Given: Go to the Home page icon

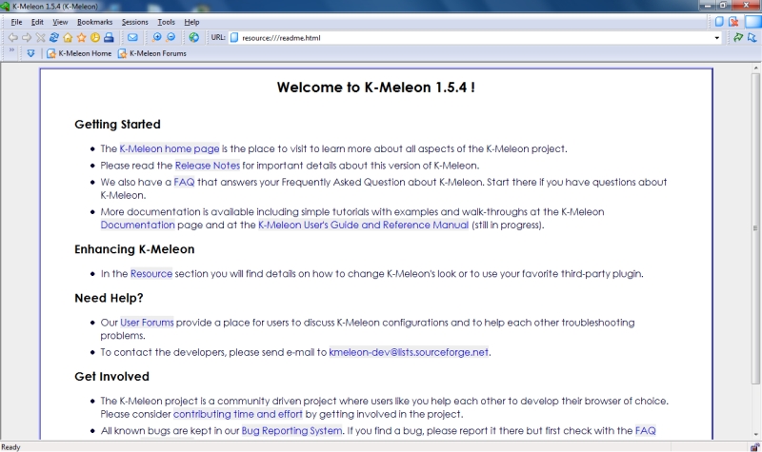Looking at the screenshot, I should point(68,37).
